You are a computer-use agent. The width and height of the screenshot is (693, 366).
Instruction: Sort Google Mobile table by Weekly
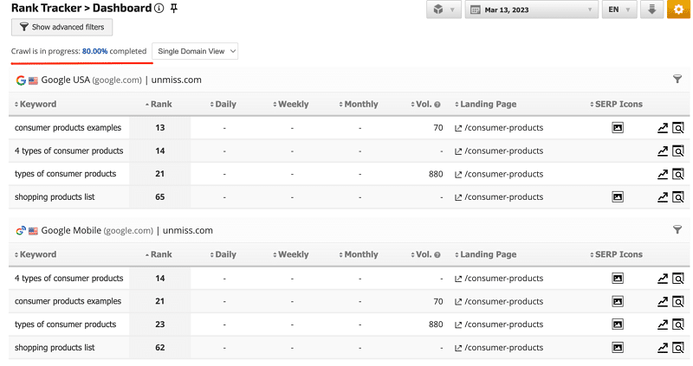[291, 254]
